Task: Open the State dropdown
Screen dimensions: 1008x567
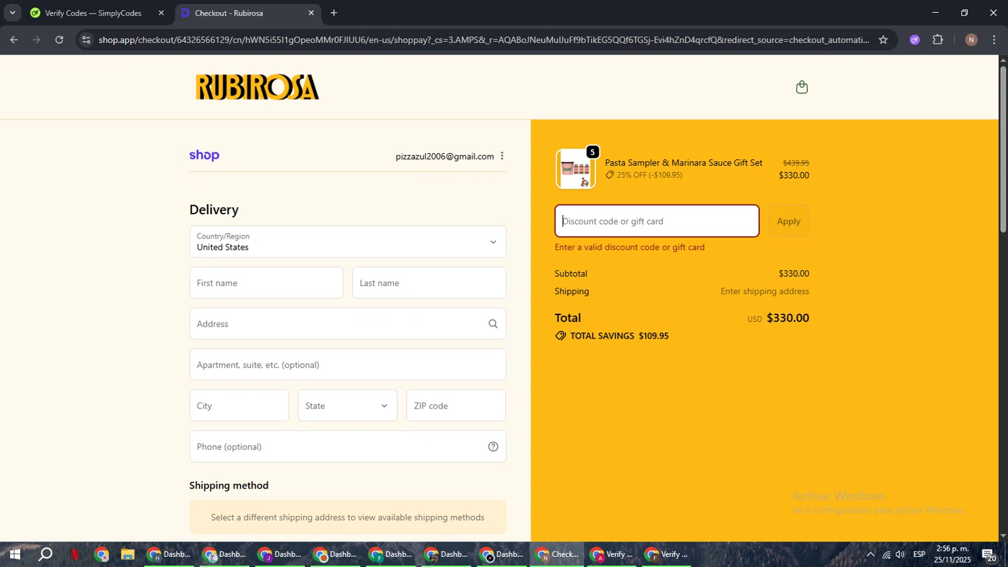Action: click(347, 406)
